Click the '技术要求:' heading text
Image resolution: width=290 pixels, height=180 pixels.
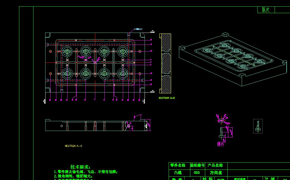tap(80, 167)
